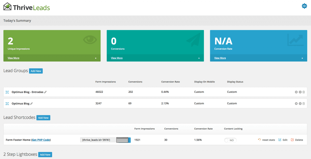
Task: Click the Thrive Leads logo
Action: (26, 7)
